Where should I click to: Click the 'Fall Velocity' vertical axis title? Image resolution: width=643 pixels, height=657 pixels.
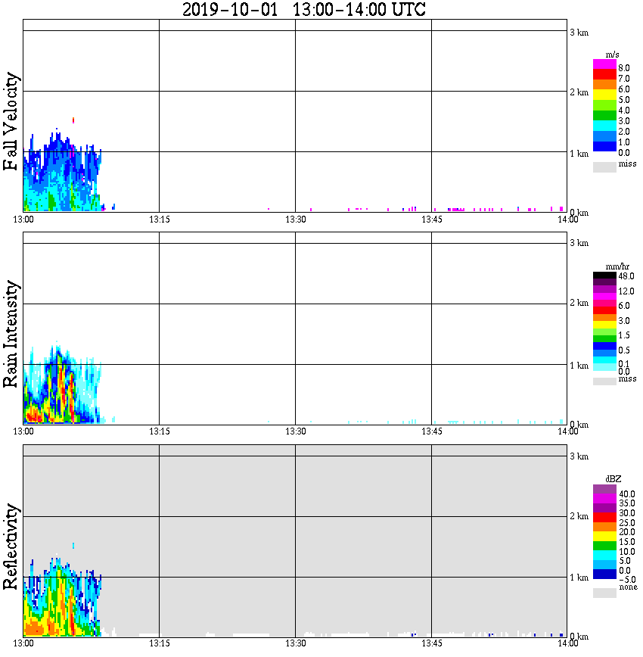pyautogui.click(x=11, y=121)
